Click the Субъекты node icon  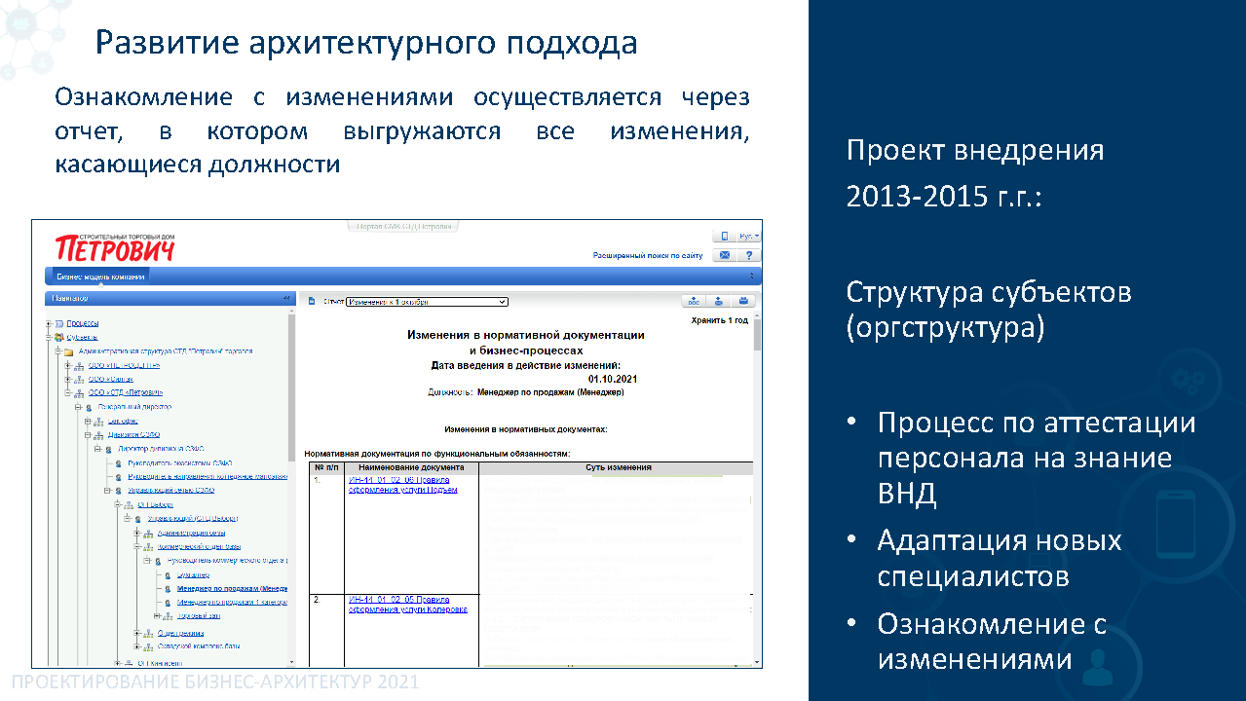(58, 337)
